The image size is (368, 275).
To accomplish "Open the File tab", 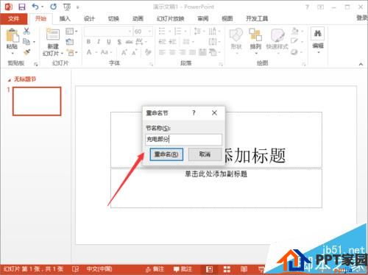I will [x=13, y=18].
